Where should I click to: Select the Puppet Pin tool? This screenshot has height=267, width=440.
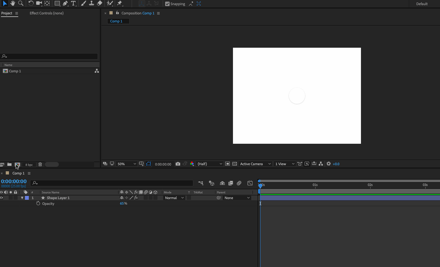(x=120, y=4)
